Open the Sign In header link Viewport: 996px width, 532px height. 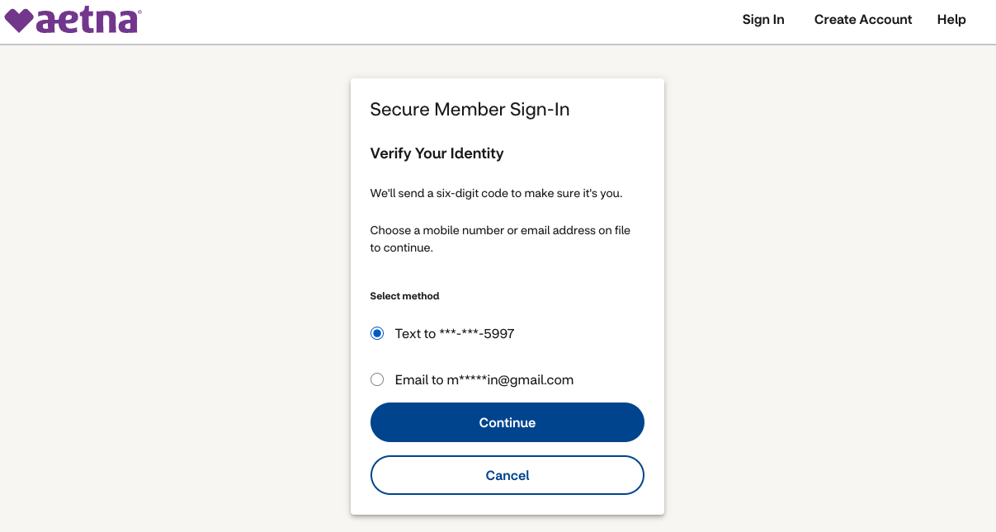tap(762, 20)
